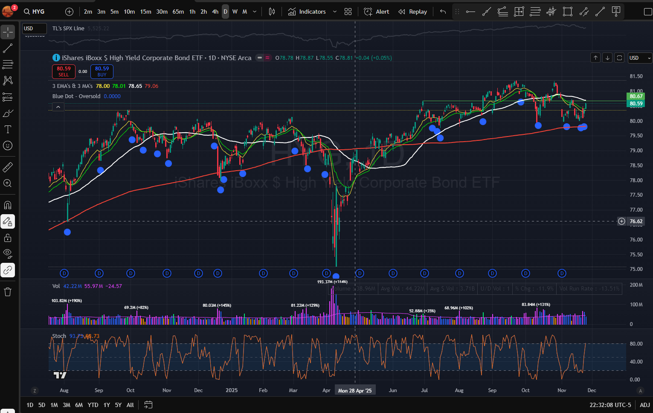Viewport: 653px width, 413px height.
Task: Open the Fibonacci retracement tool group
Action: point(8,64)
